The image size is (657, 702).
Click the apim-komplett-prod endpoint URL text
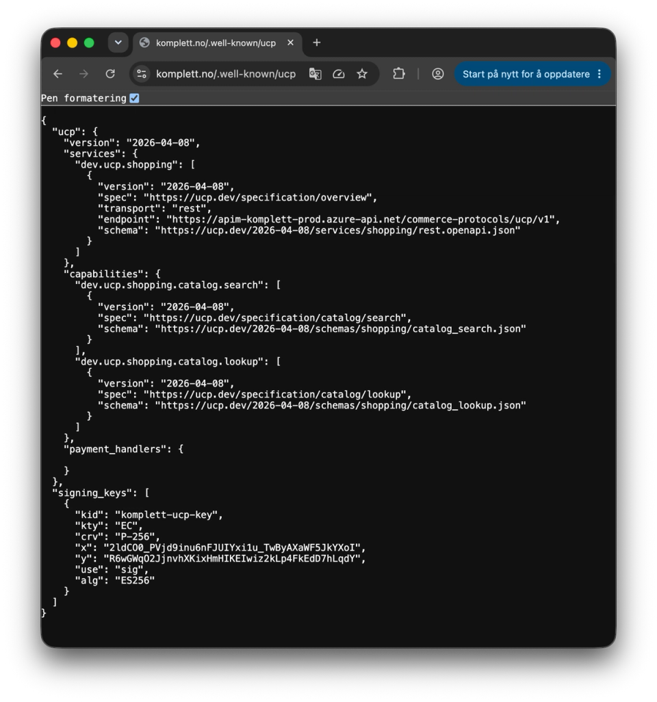point(361,220)
